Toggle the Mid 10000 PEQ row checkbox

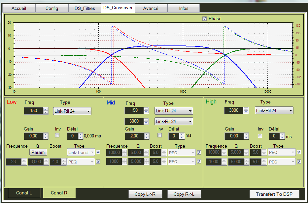(x=199, y=152)
